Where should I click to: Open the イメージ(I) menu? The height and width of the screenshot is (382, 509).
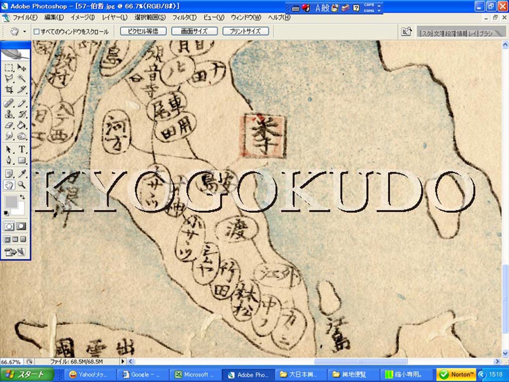tap(83, 17)
